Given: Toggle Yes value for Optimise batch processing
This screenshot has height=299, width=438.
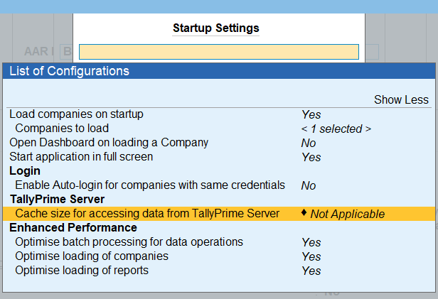Looking at the screenshot, I should coord(311,242).
